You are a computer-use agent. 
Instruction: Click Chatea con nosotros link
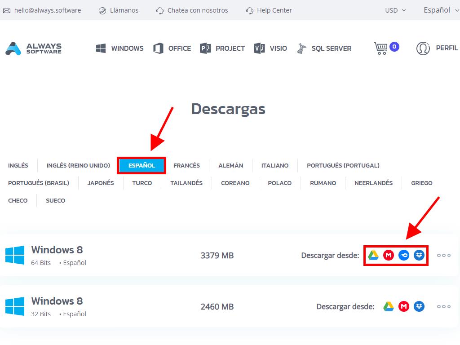tap(198, 10)
